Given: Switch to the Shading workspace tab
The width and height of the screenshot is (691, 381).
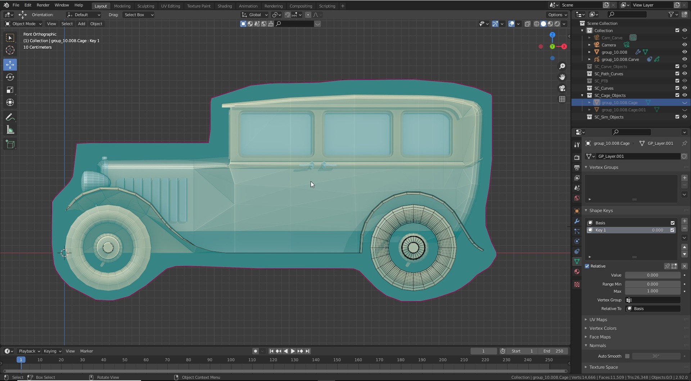Looking at the screenshot, I should point(225,6).
